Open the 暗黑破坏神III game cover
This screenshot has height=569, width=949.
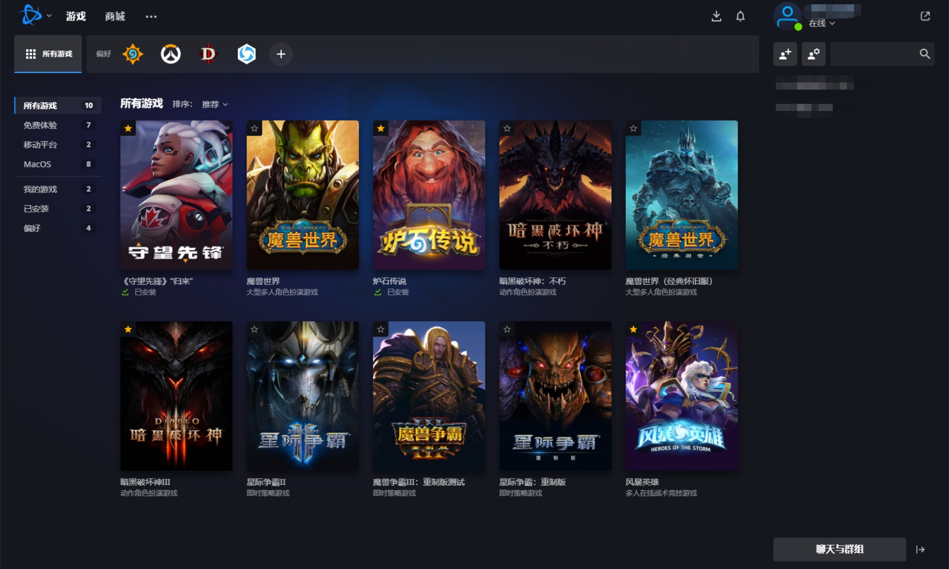[x=177, y=396]
